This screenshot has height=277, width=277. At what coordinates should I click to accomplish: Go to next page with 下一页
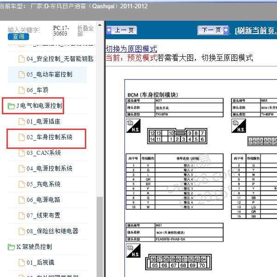[x=213, y=30]
